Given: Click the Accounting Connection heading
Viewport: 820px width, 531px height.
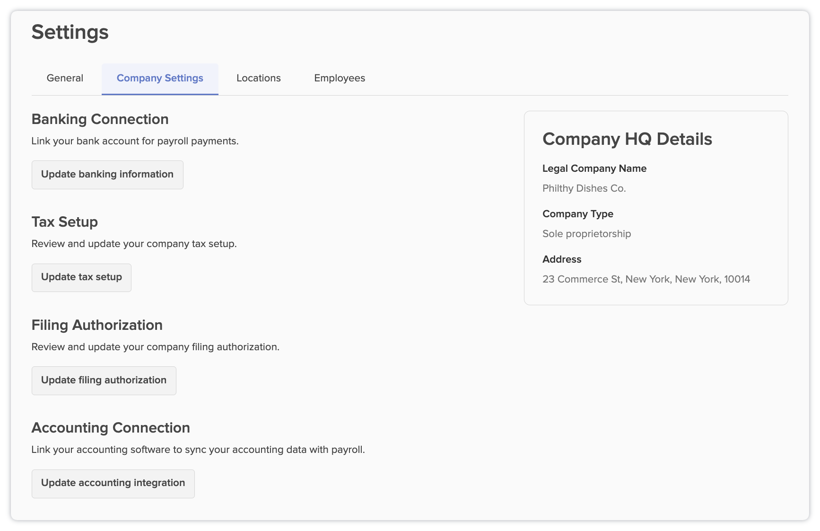Looking at the screenshot, I should [x=111, y=428].
